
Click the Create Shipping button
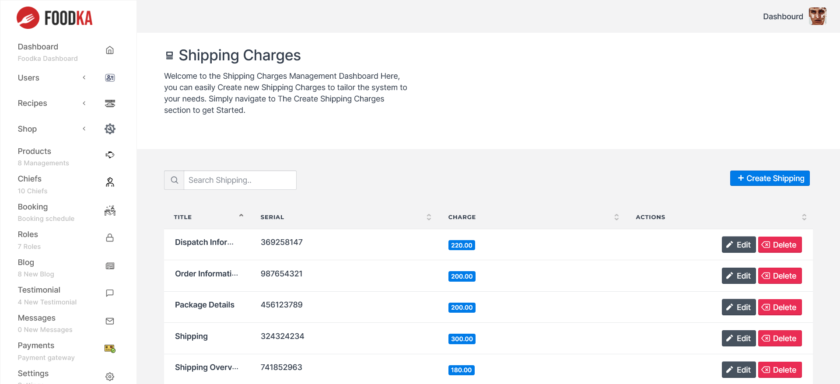(770, 178)
